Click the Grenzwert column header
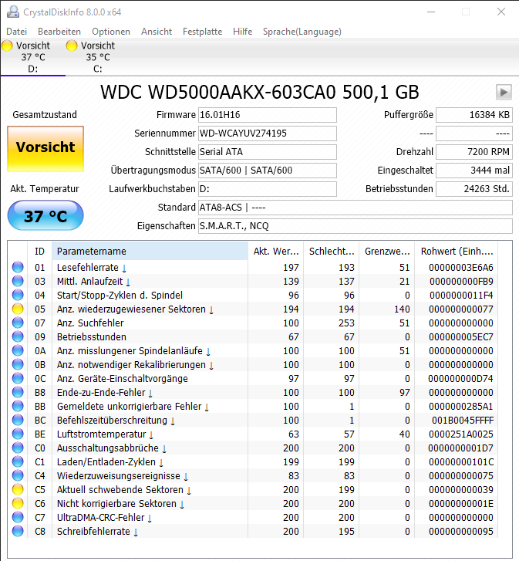This screenshot has width=519, height=561. tap(387, 251)
